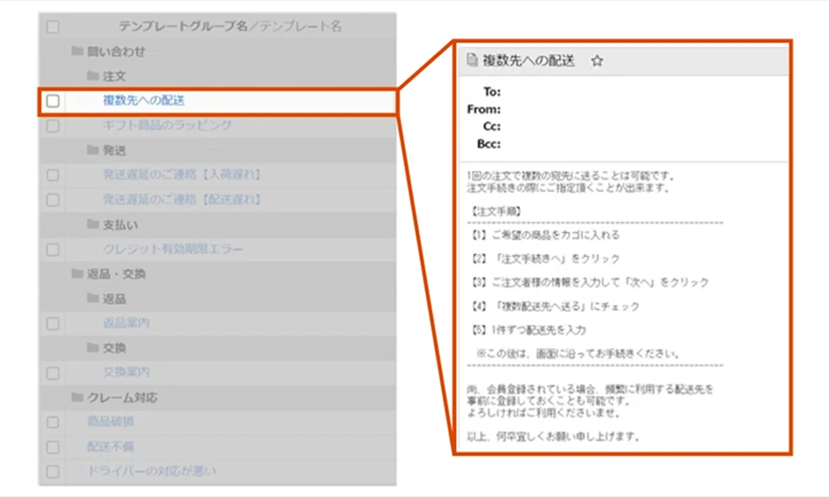The width and height of the screenshot is (829, 497).
Task: Select the 注文 subgroup label
Action: (114, 76)
